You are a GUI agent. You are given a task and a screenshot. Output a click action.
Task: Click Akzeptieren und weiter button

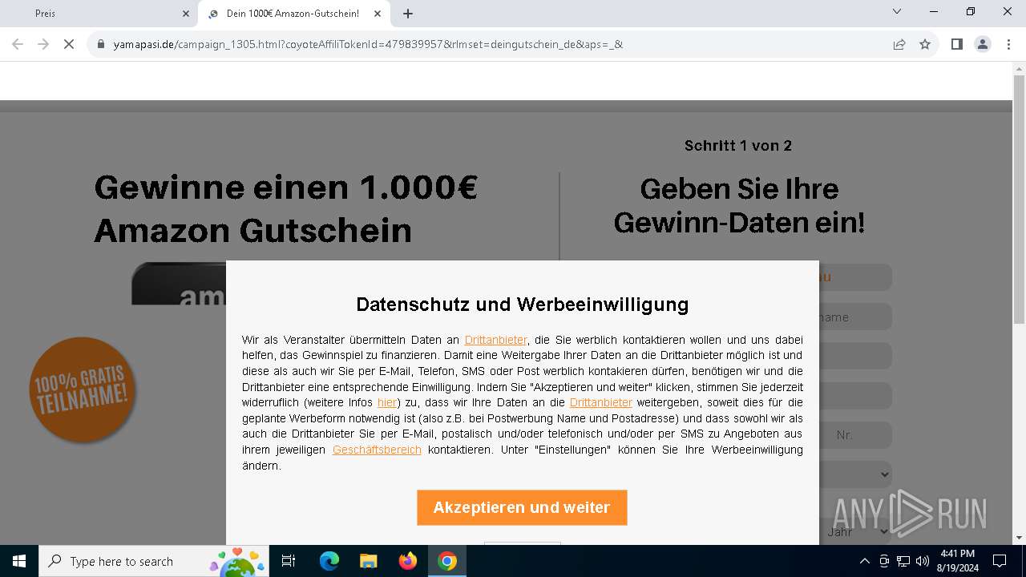pos(522,507)
